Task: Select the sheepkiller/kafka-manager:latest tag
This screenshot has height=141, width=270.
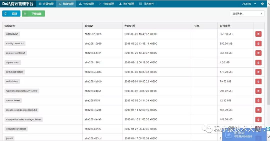Action: [x=23, y=119]
